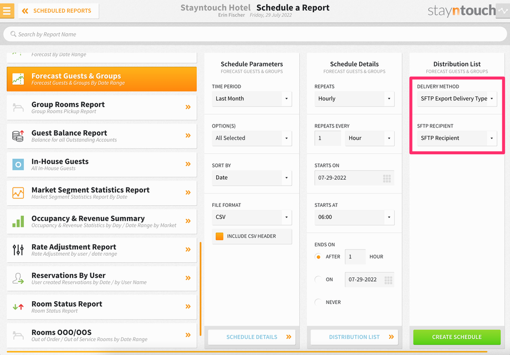
Task: Click chevrons on Occupancy & Revenue Summary row
Action: pos(188,221)
